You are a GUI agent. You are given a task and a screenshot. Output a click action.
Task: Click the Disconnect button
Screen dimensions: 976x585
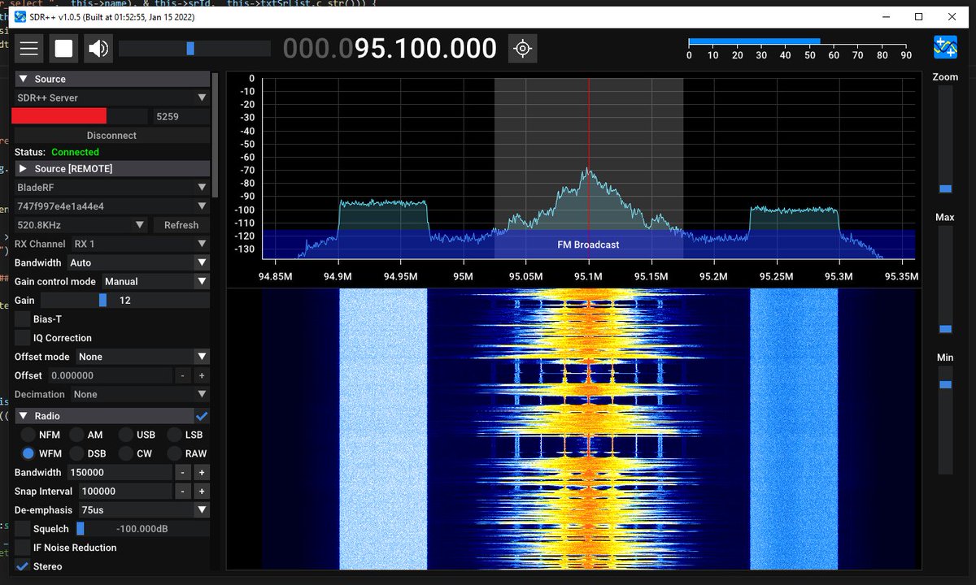(111, 134)
